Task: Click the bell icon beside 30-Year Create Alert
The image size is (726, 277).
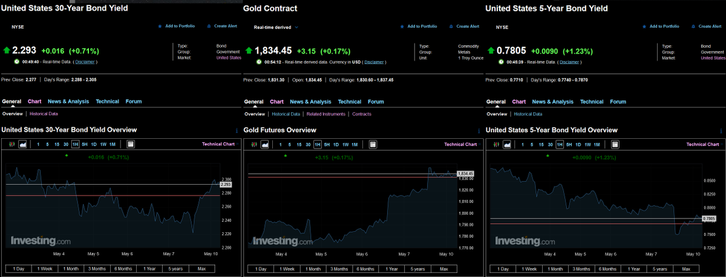Action: pyautogui.click(x=209, y=27)
